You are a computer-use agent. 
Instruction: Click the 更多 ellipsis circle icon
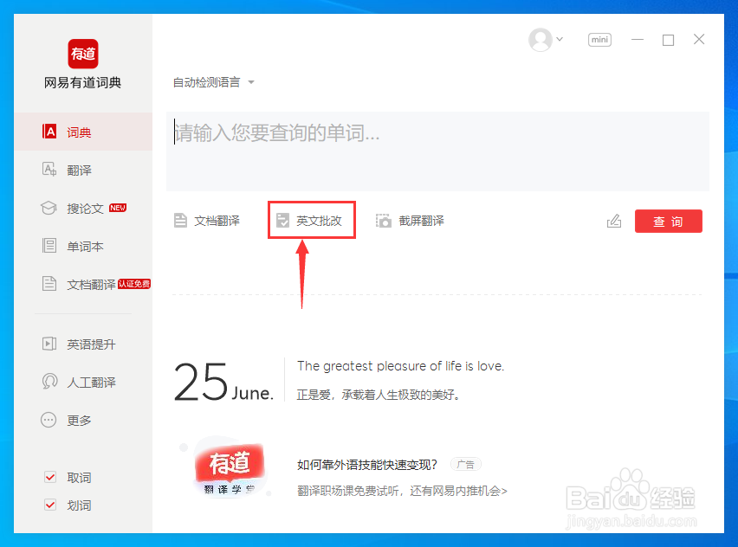pyautogui.click(x=49, y=420)
